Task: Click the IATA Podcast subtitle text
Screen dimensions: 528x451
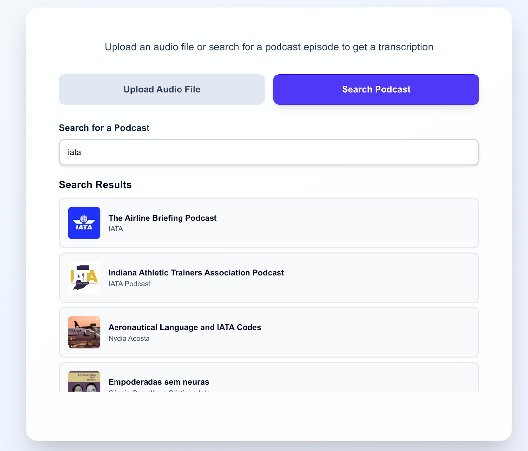Action: click(x=129, y=284)
